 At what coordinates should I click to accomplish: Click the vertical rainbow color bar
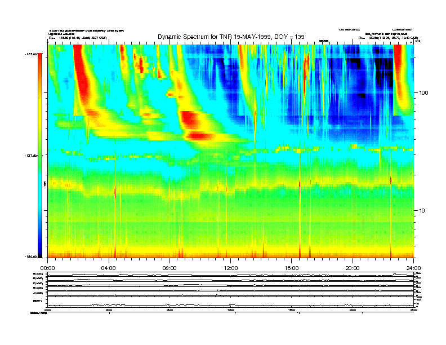click(x=40, y=155)
